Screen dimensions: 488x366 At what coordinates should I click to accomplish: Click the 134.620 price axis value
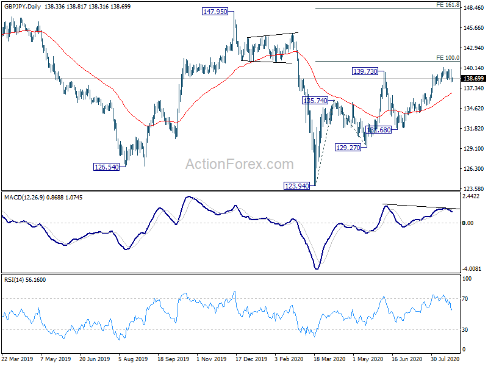click(x=473, y=109)
